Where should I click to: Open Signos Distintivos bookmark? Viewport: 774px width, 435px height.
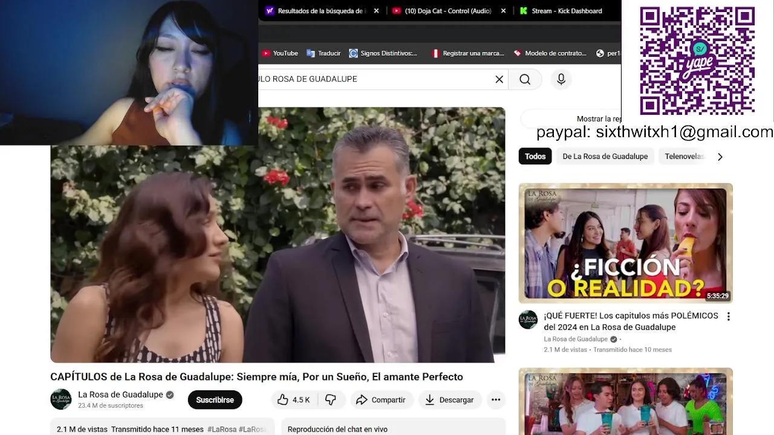pyautogui.click(x=383, y=53)
